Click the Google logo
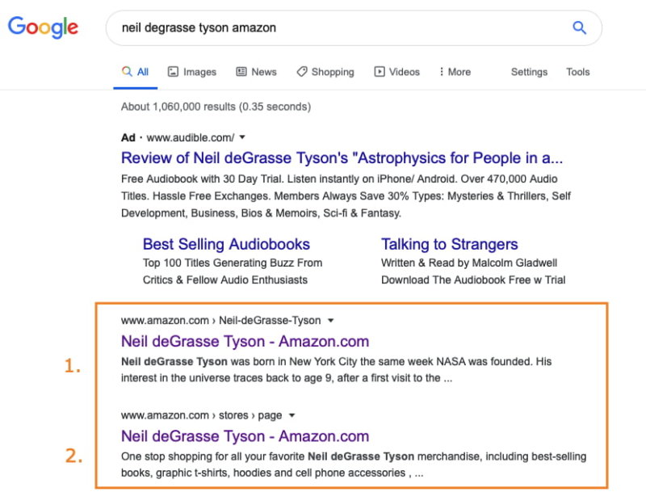The image size is (646, 492). 43,27
